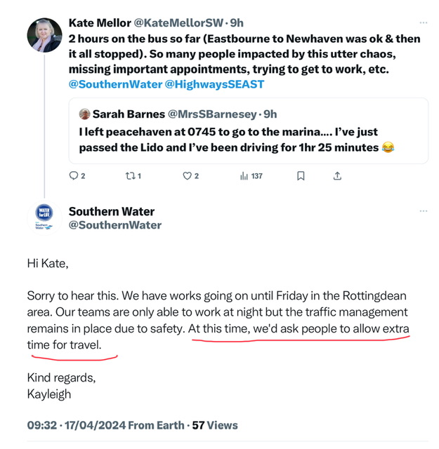The height and width of the screenshot is (449, 439).
Task: Click the Southern Water display name
Action: 112,211
